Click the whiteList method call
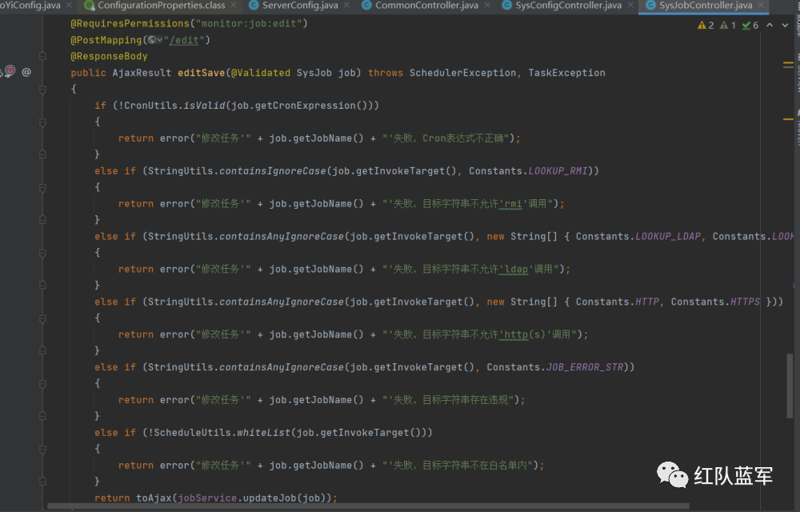Viewport: 800px width, 512px height. coord(264,433)
